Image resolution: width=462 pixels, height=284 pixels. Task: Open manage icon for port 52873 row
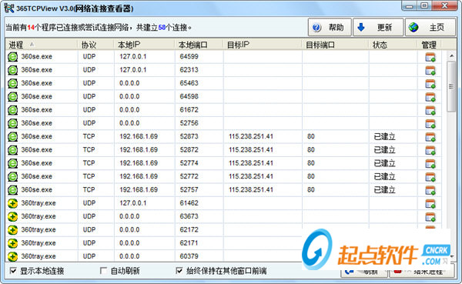click(430, 137)
